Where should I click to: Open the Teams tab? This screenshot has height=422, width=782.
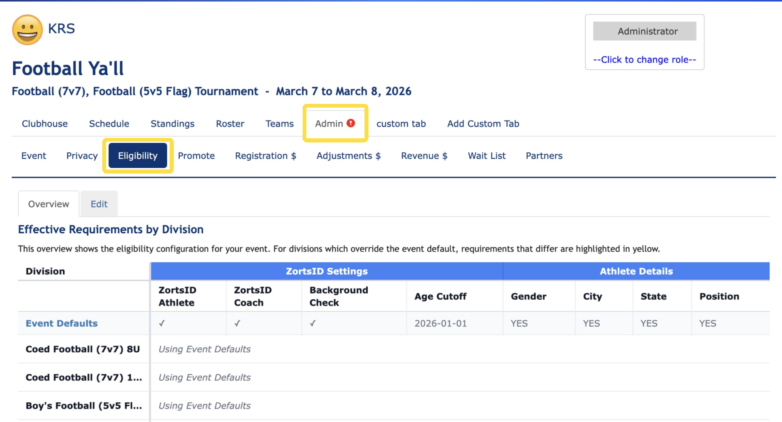point(279,124)
